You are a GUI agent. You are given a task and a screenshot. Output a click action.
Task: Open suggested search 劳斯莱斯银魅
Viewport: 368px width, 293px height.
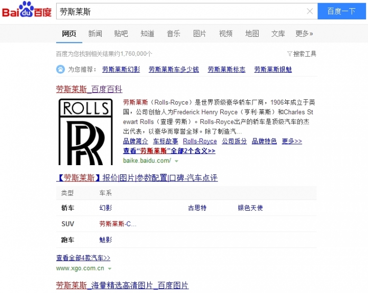coord(273,70)
